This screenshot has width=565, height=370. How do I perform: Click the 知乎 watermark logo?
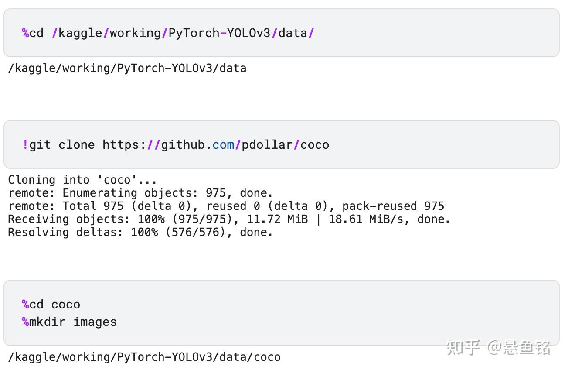(463, 348)
